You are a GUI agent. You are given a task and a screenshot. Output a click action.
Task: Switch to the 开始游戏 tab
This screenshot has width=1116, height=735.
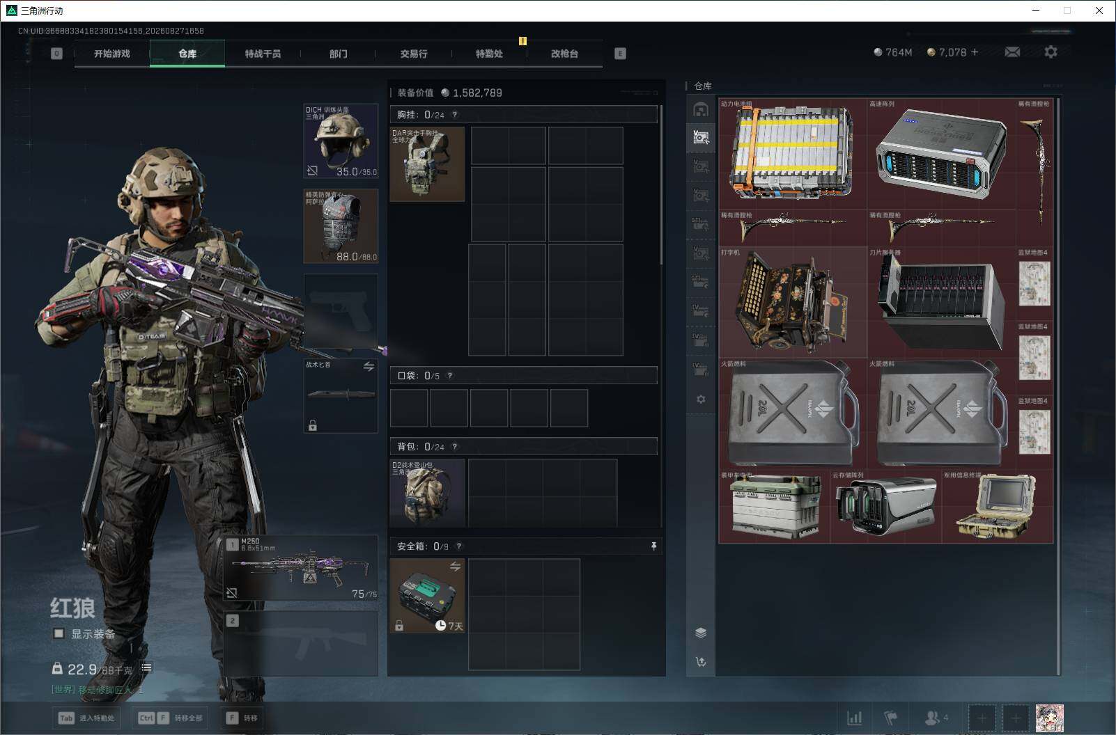[112, 54]
